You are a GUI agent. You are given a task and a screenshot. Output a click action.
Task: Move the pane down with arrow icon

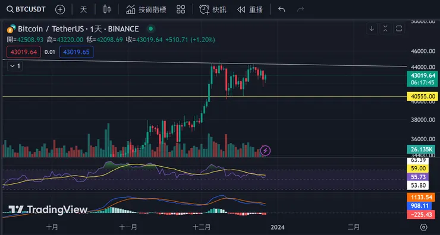pos(372,28)
